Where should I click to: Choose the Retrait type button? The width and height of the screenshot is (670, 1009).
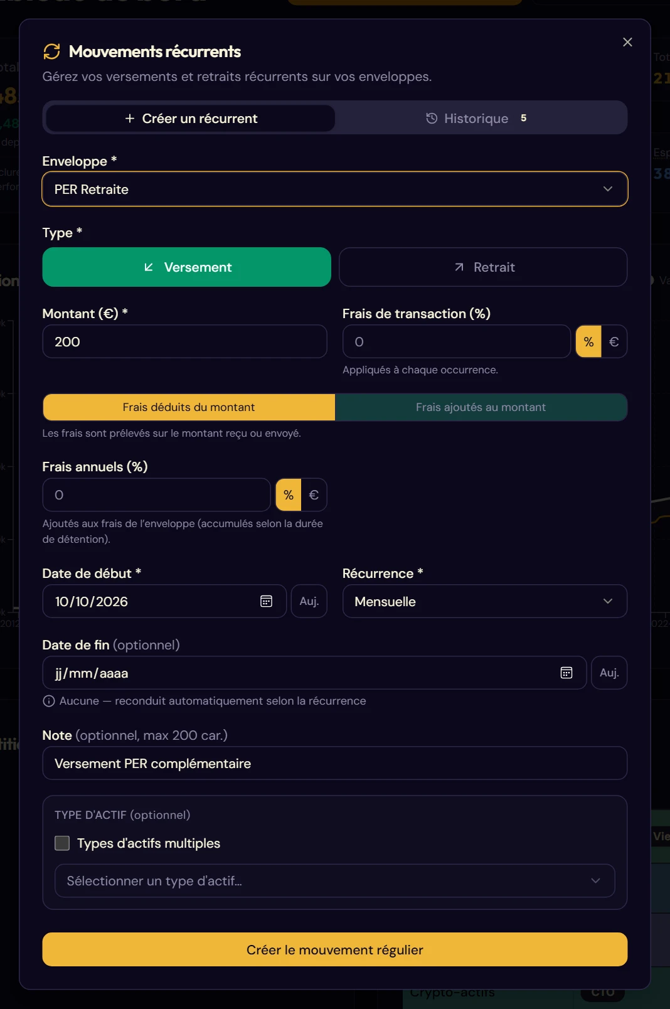[x=483, y=267]
